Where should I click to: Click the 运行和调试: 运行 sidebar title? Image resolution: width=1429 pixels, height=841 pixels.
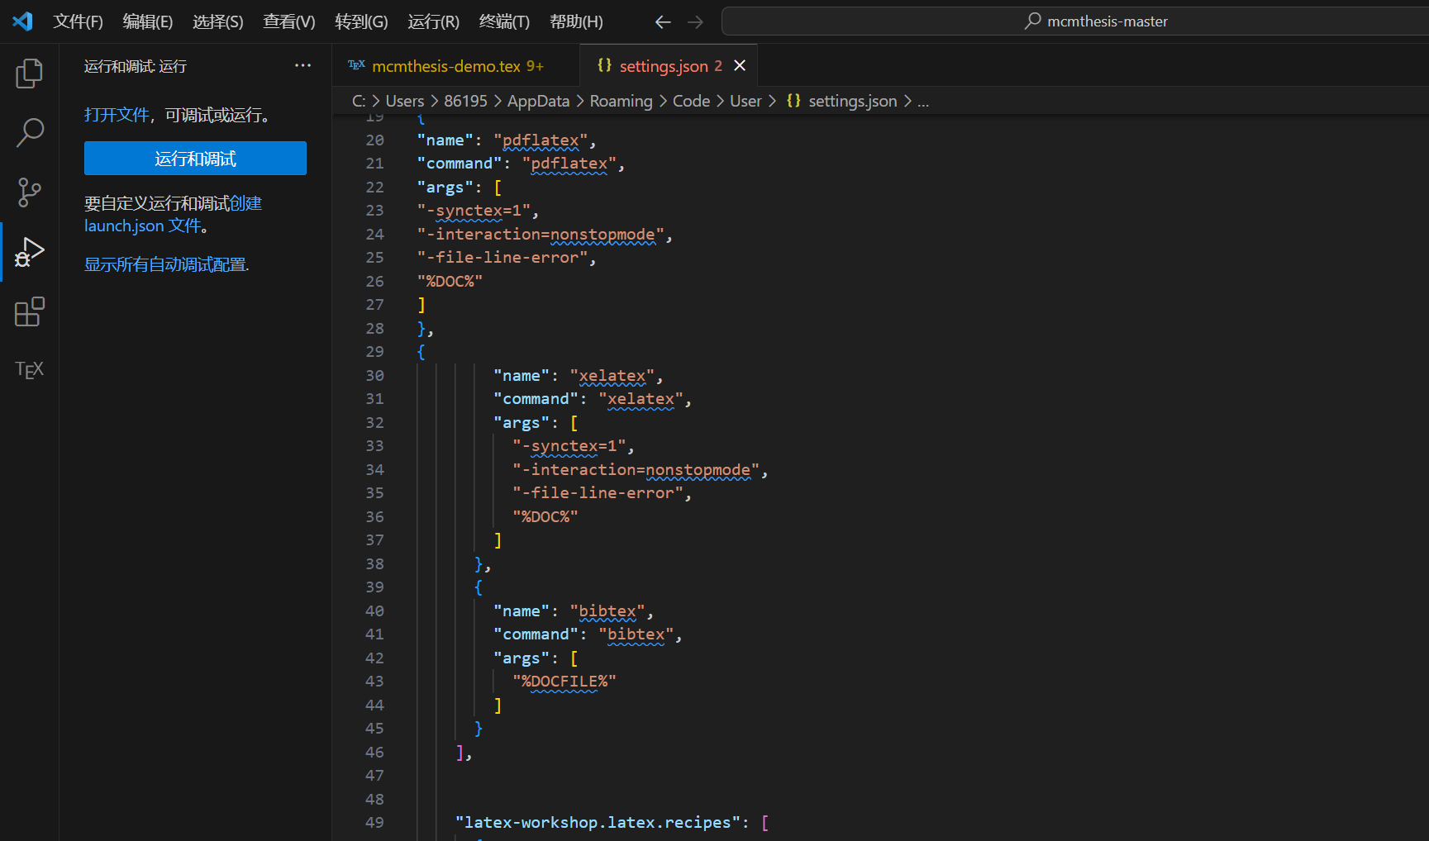click(x=136, y=66)
